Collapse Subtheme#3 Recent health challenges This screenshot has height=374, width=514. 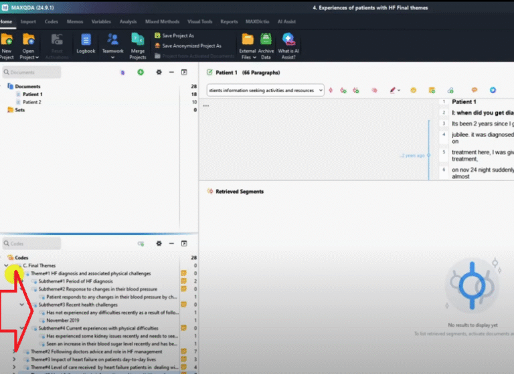22,305
